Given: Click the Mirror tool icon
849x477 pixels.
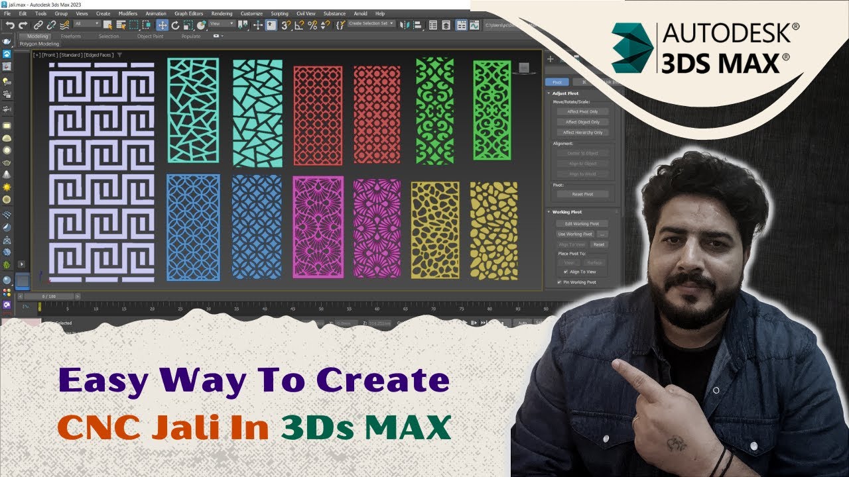Looking at the screenshot, I should pyautogui.click(x=405, y=25).
